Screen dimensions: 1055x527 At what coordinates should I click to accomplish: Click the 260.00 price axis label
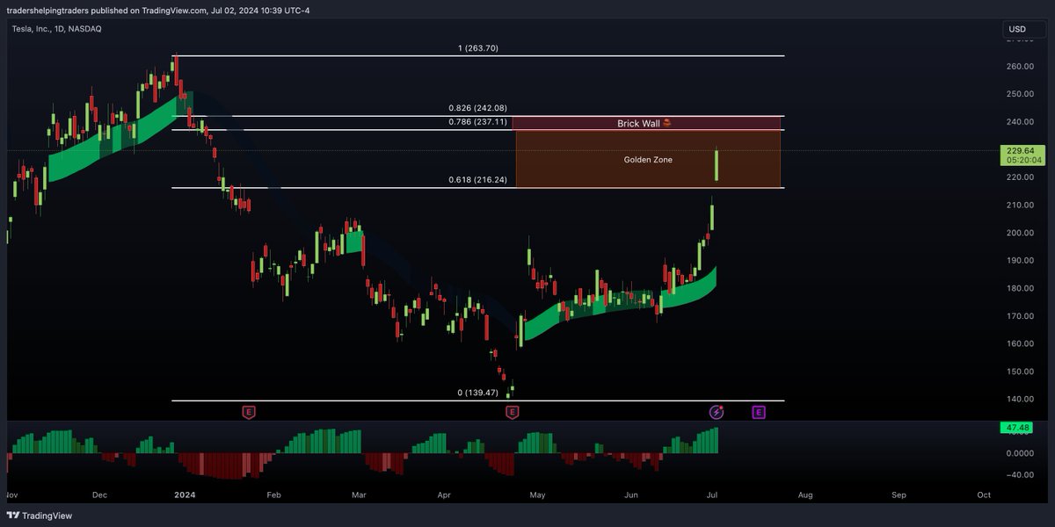[1021, 67]
